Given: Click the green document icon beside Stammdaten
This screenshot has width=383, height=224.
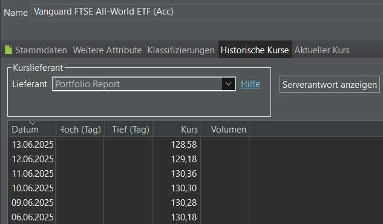Looking at the screenshot, I should coord(8,50).
